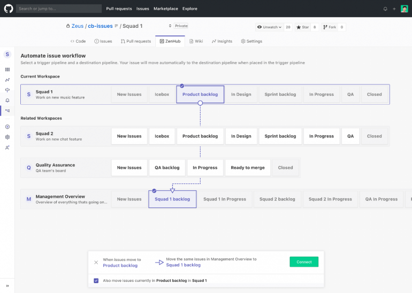The height and width of the screenshot is (293, 412).
Task: Click the Squad 2 'S' workspace icon
Action: click(x=29, y=136)
